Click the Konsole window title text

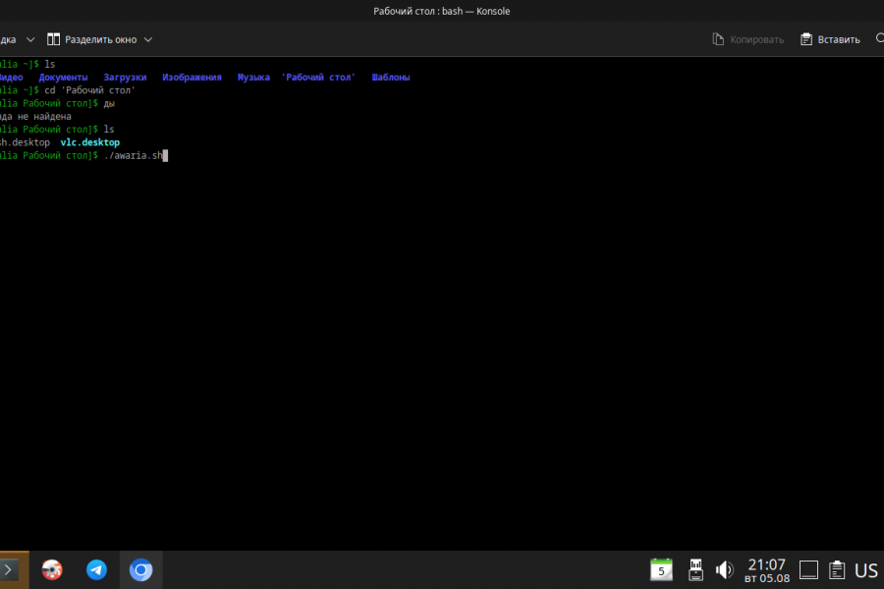click(x=441, y=11)
